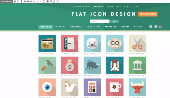
Task: Open the buffalo head icon thumbnail
Action: coord(137,87)
